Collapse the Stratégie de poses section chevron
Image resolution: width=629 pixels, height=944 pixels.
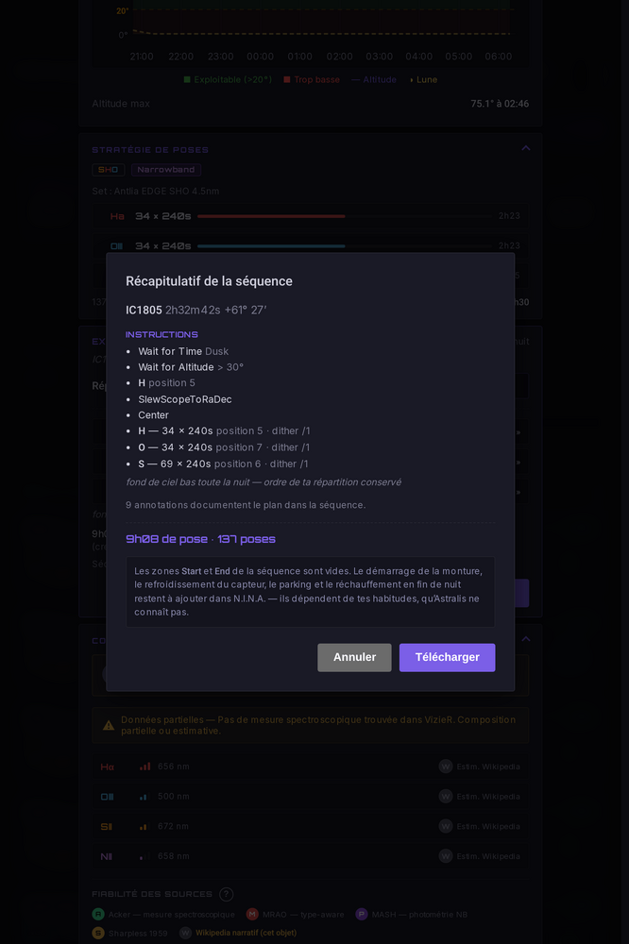(526, 148)
